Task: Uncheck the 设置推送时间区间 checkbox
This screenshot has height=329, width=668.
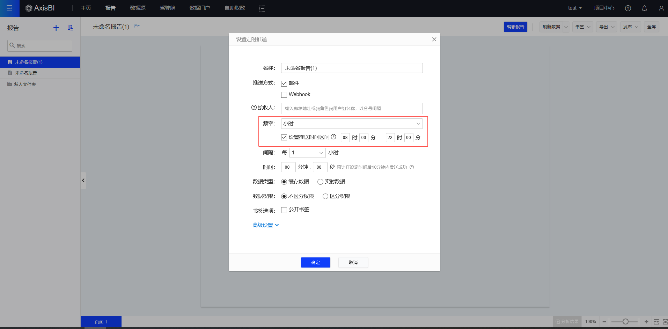Action: coord(284,137)
